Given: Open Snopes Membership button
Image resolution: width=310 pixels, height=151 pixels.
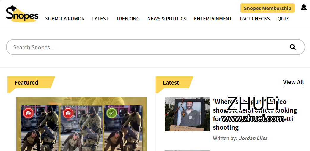Looking at the screenshot, I should [x=267, y=8].
